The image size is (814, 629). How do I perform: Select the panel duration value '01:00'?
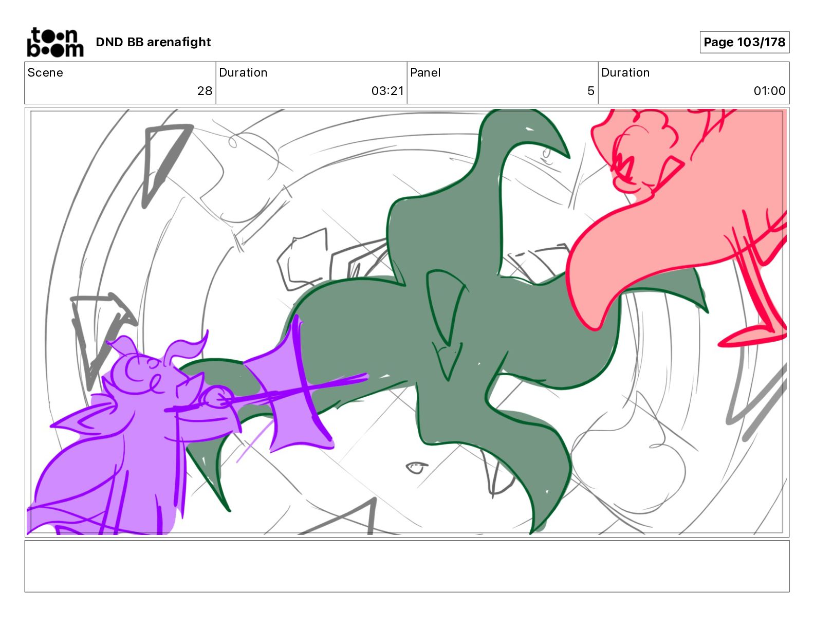[769, 91]
